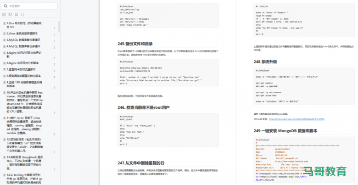Screen dimensions: 358x185
Task: Click the second icon in the bookmark toolbar
Action: tap(10, 14)
